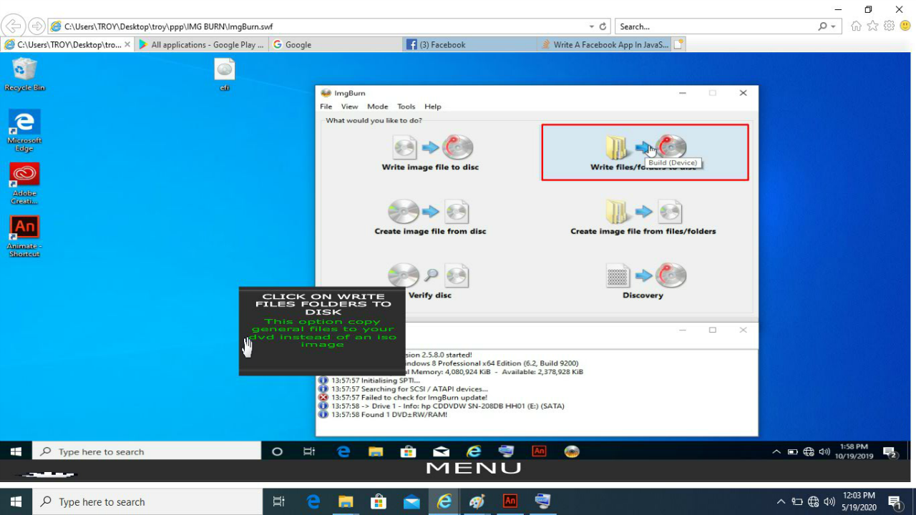This screenshot has width=916, height=515.
Task: Select the Recycle Bin desktop icon
Action: tap(24, 74)
